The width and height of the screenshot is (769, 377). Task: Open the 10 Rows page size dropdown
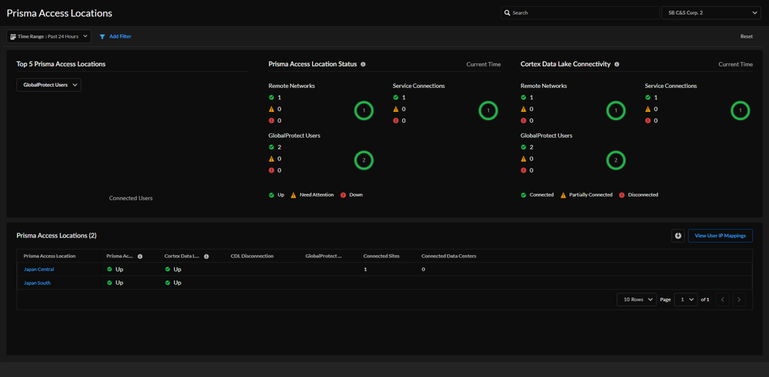(x=637, y=300)
